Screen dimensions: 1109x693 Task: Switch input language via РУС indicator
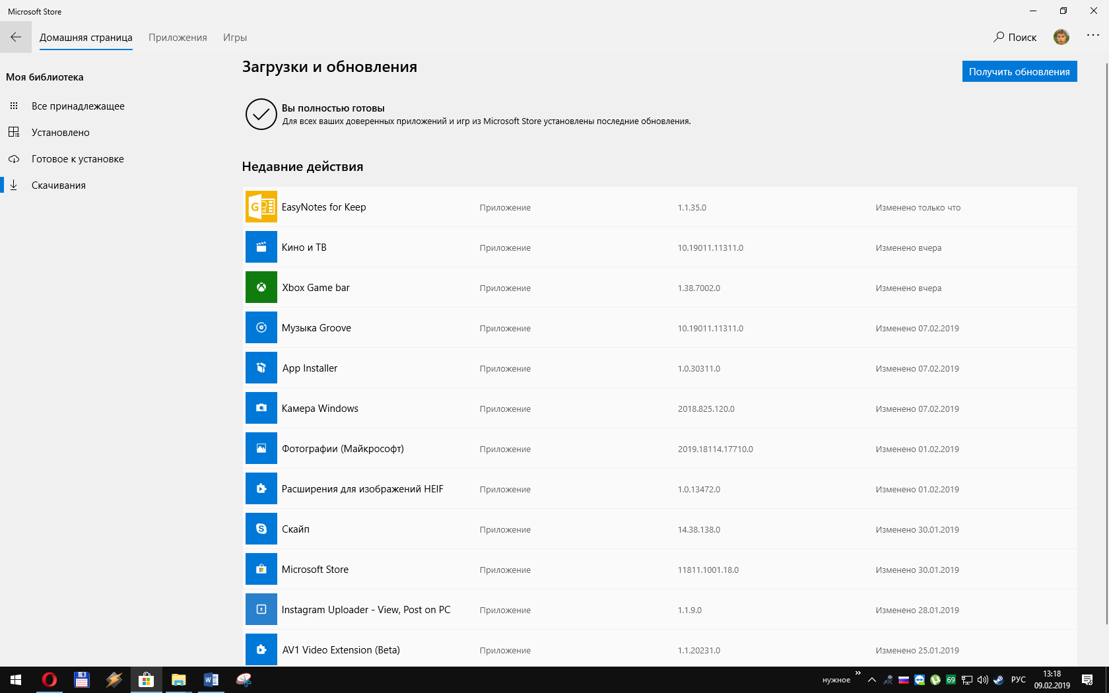tap(1019, 680)
